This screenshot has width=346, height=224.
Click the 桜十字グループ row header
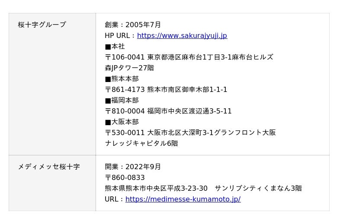tap(42, 25)
